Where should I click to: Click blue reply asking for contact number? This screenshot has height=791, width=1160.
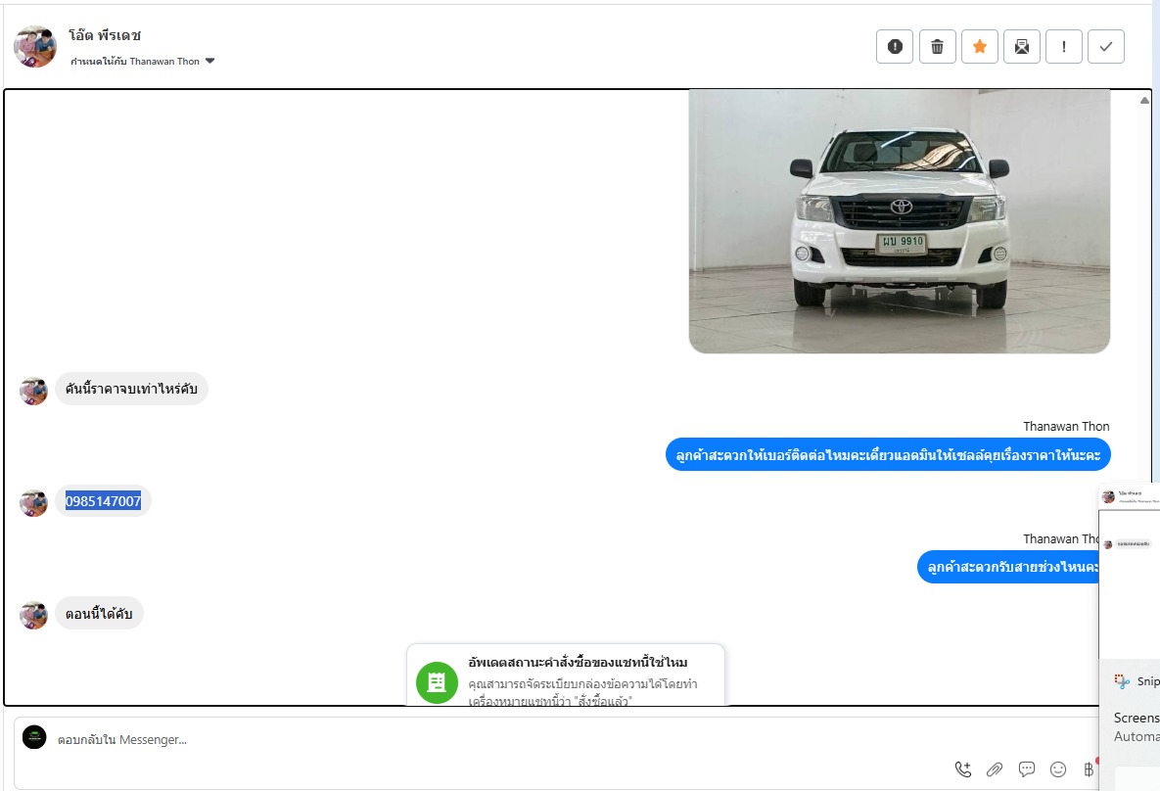point(888,455)
